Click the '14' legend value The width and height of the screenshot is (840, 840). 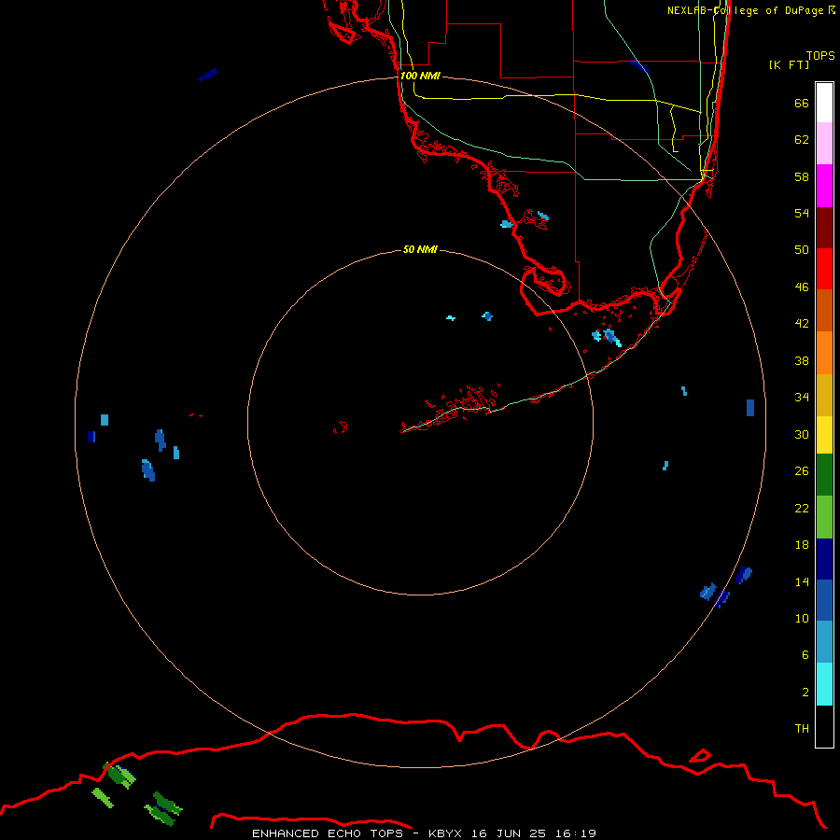pos(802,581)
